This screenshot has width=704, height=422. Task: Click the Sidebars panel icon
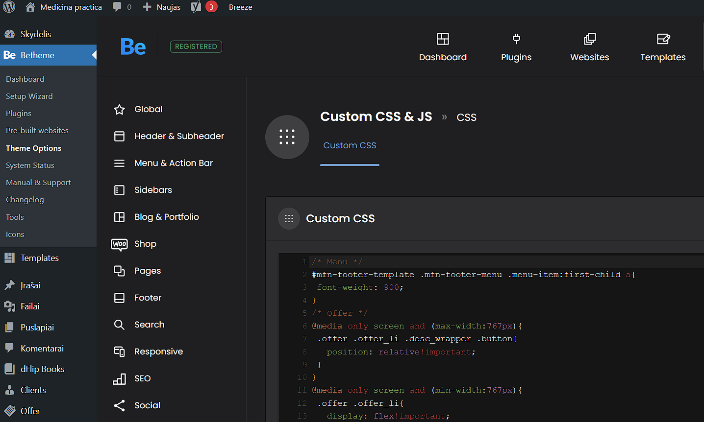pyautogui.click(x=119, y=190)
